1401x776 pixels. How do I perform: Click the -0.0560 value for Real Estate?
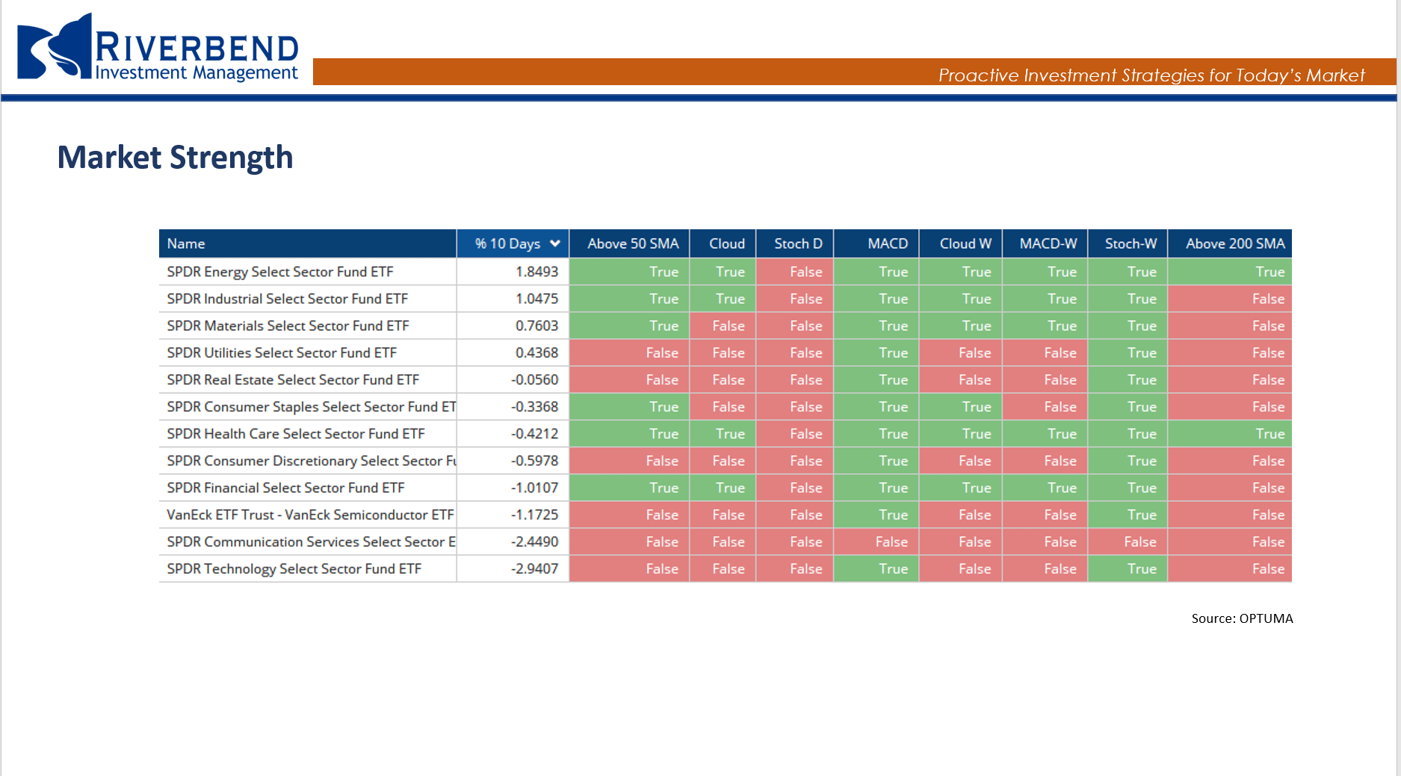[535, 379]
